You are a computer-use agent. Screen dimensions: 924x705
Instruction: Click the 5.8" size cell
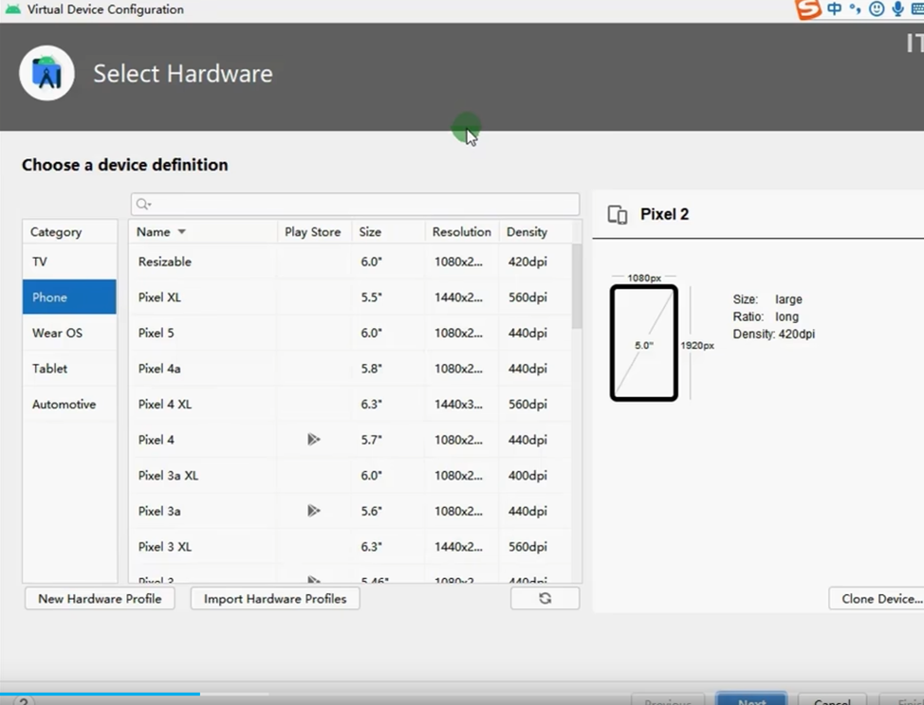pos(371,369)
